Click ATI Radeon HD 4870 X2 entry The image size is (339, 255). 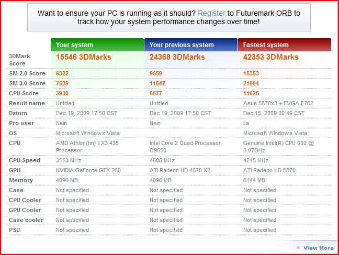coord(180,170)
